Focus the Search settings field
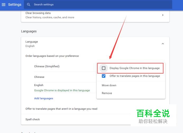This screenshot has width=183, height=133. point(98,4)
